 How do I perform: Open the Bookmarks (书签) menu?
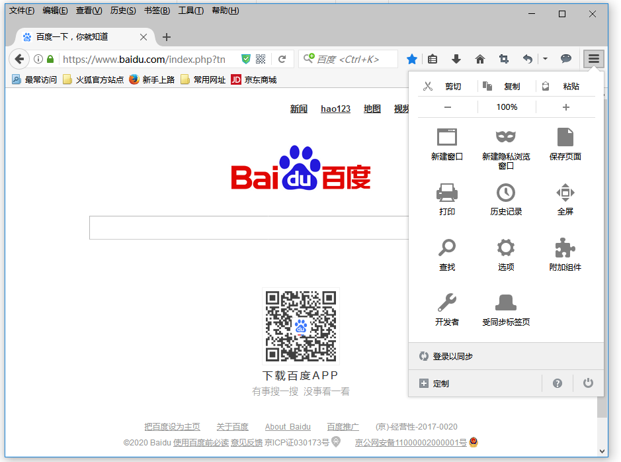157,11
